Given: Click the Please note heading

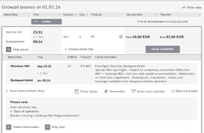Looking at the screenshot, I should tap(19, 102).
